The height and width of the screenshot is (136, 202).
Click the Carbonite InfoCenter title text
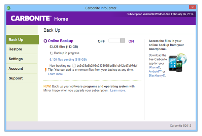coord(101,8)
